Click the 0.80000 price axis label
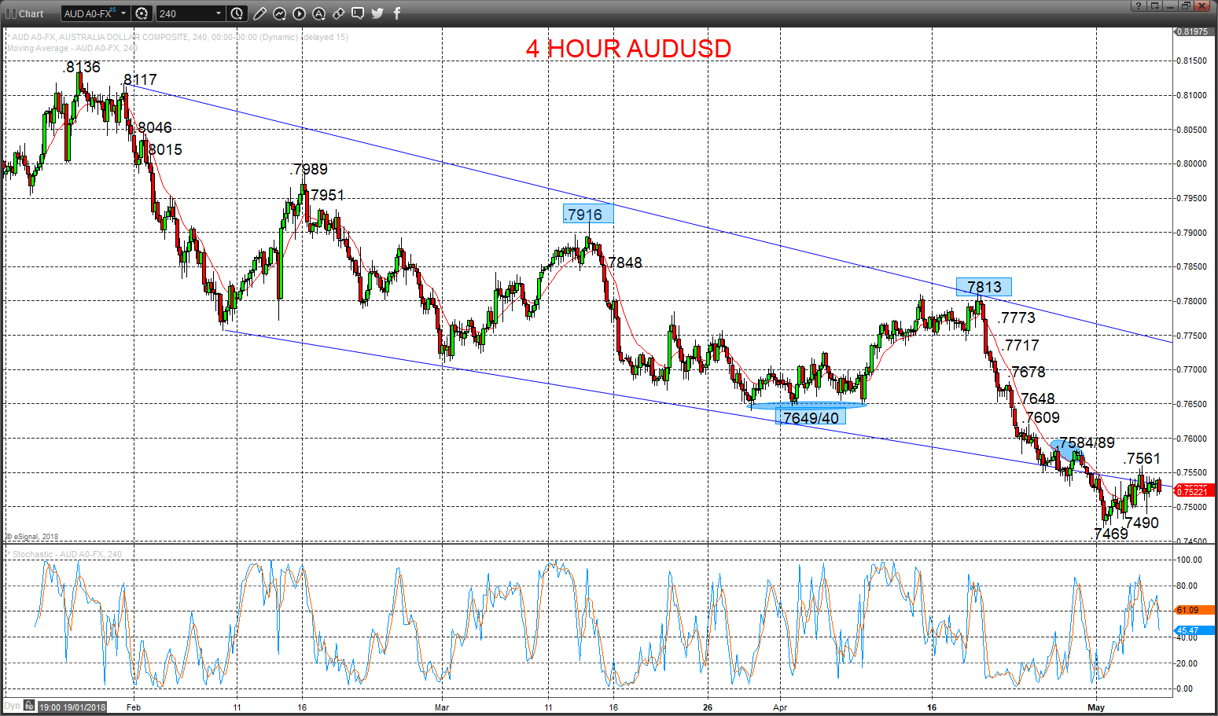 1191,163
